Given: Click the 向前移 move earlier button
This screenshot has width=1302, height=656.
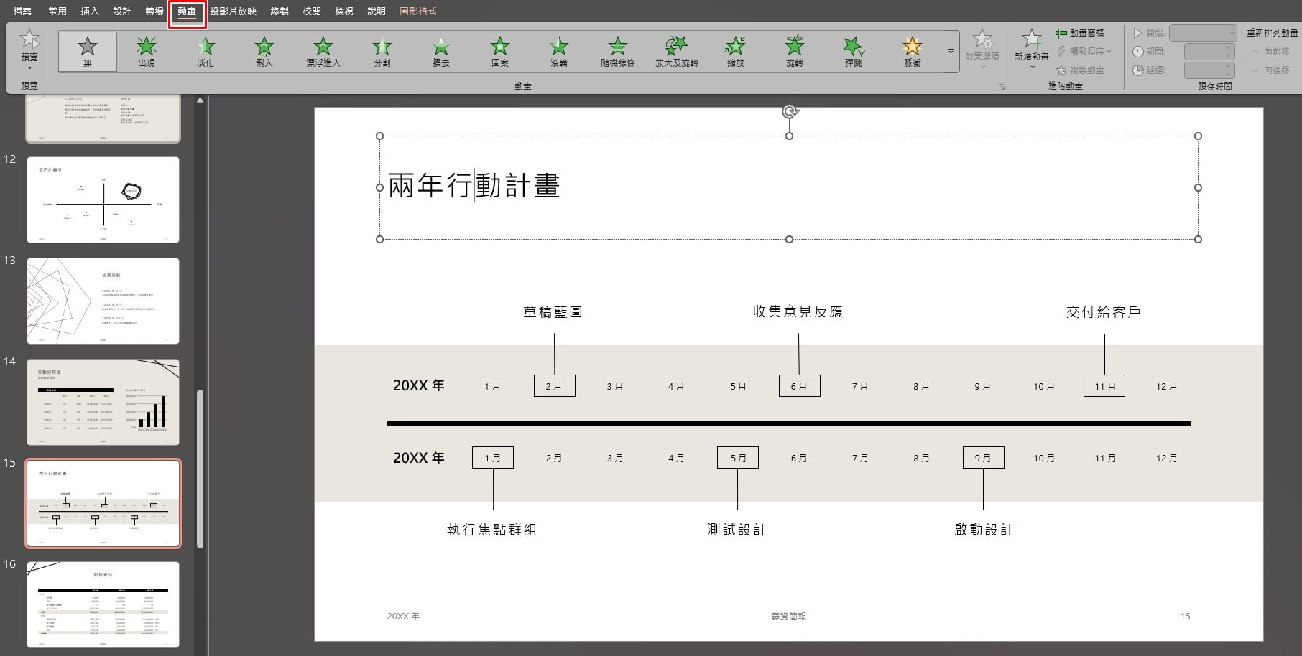Looking at the screenshot, I should click(x=1270, y=52).
